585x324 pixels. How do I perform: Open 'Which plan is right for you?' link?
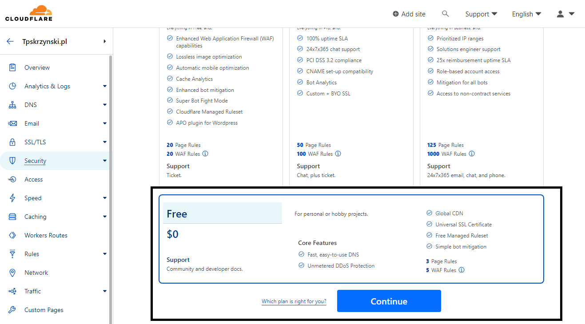294,301
